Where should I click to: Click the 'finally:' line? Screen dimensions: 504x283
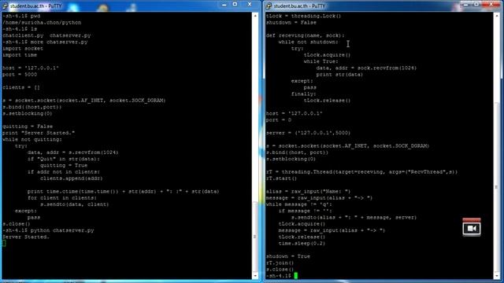point(303,94)
